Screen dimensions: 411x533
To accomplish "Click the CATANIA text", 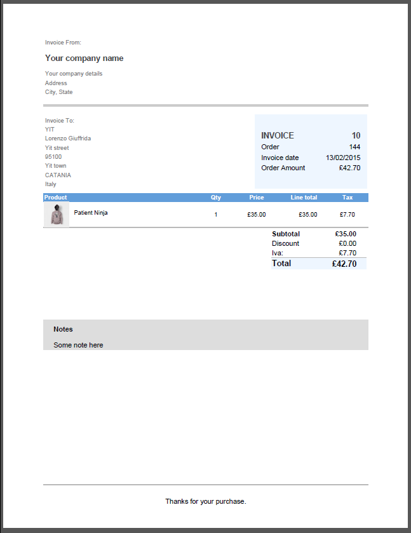I will point(58,175).
